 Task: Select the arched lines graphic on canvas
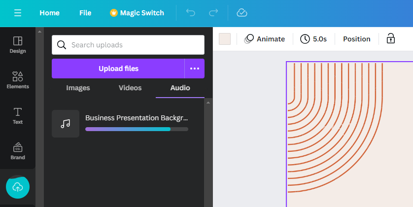point(335,127)
